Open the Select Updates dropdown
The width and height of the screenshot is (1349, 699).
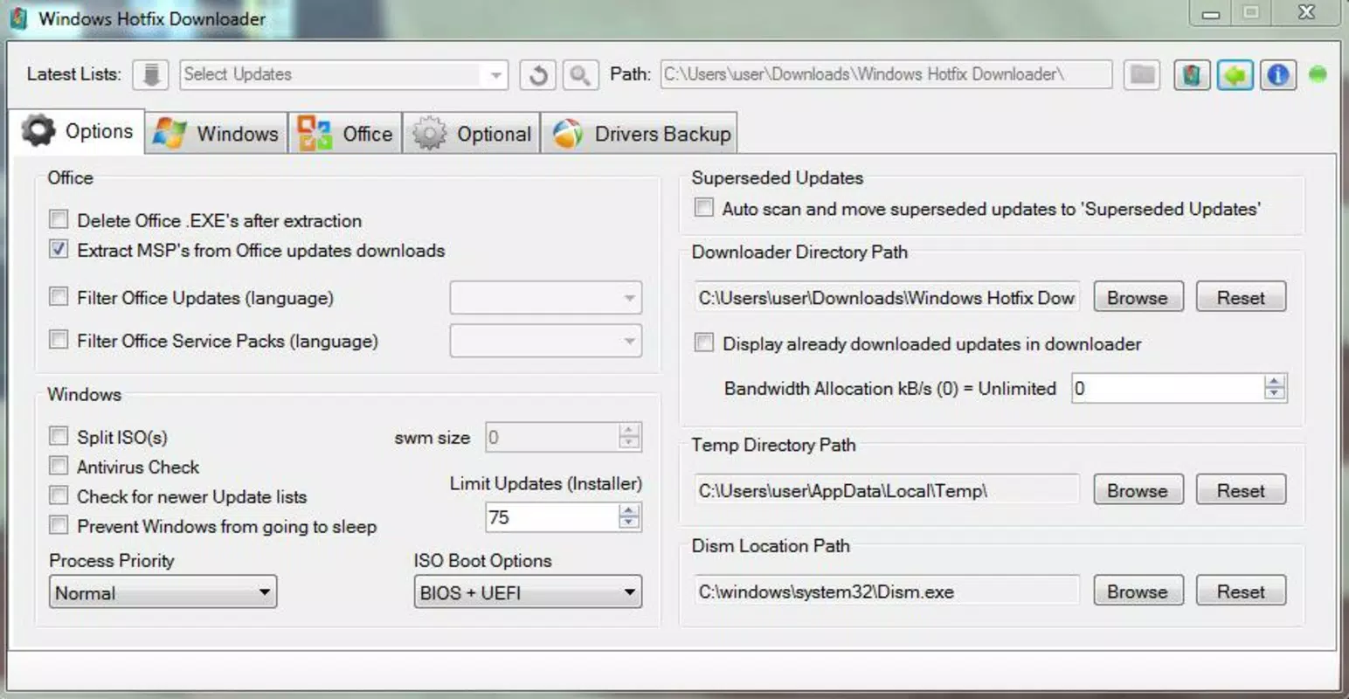pyautogui.click(x=344, y=75)
